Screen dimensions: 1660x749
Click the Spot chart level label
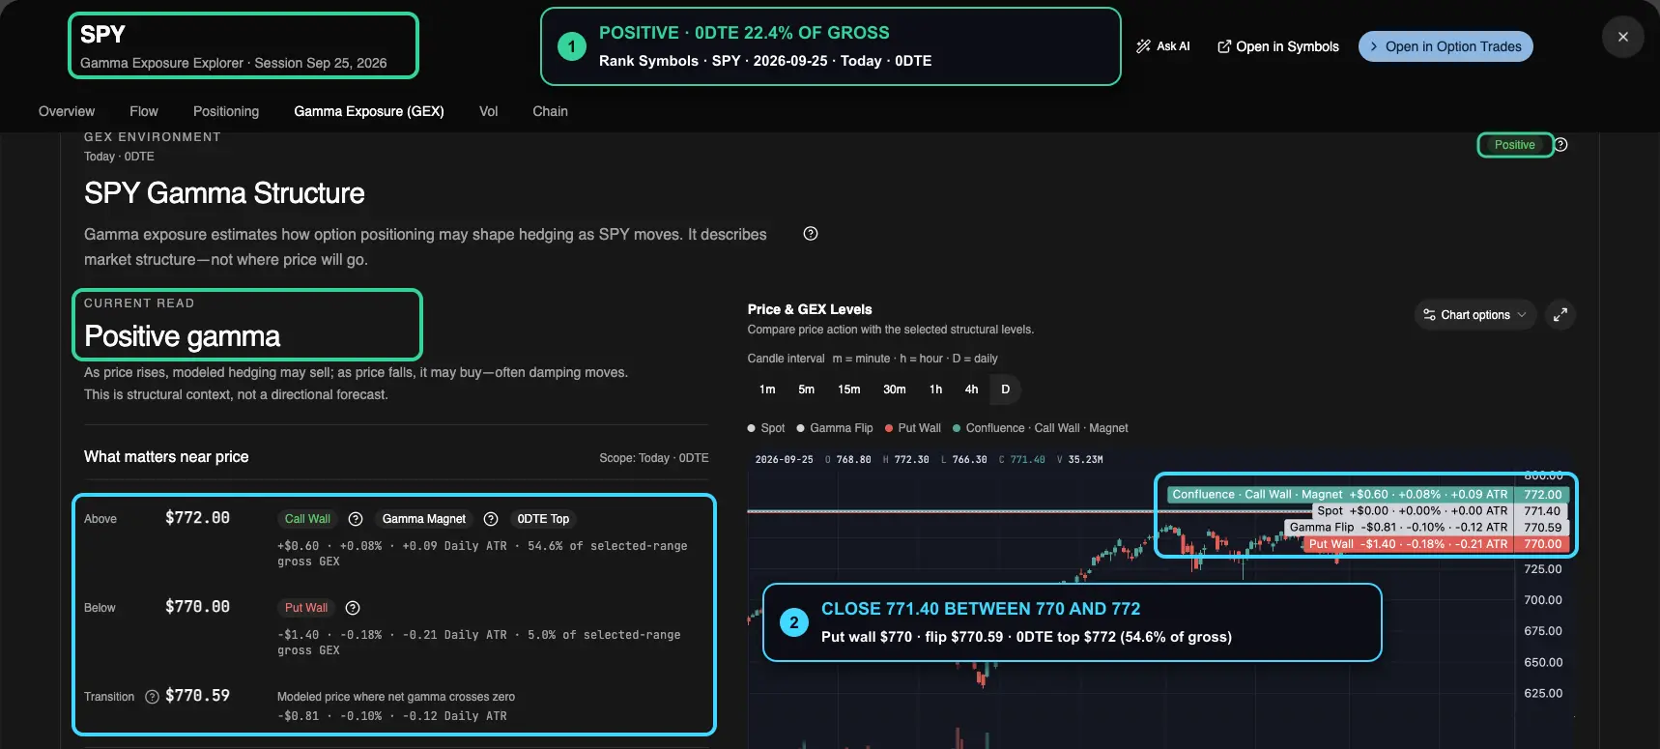tap(1413, 510)
